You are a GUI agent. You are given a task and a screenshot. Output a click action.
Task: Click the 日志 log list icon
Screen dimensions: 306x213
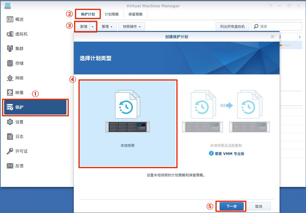tap(10, 137)
